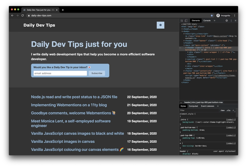This screenshot has width=247, height=167.
Task: Switch to the Console tab
Action: click(207, 21)
